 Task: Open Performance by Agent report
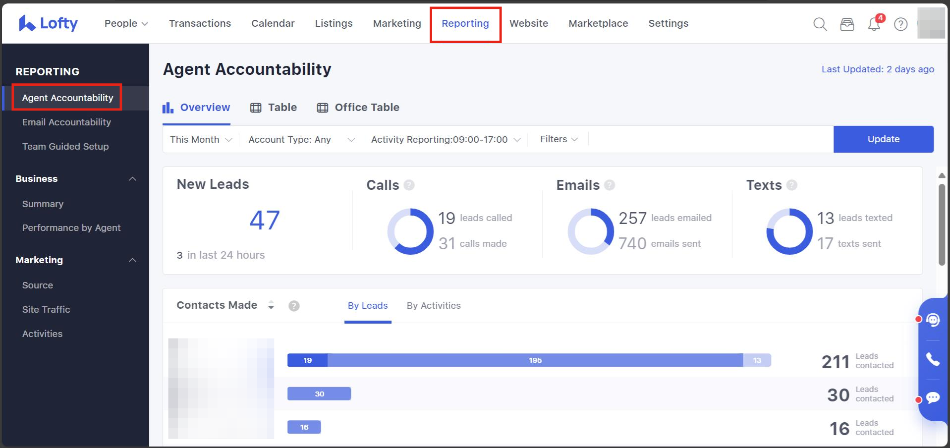(71, 228)
